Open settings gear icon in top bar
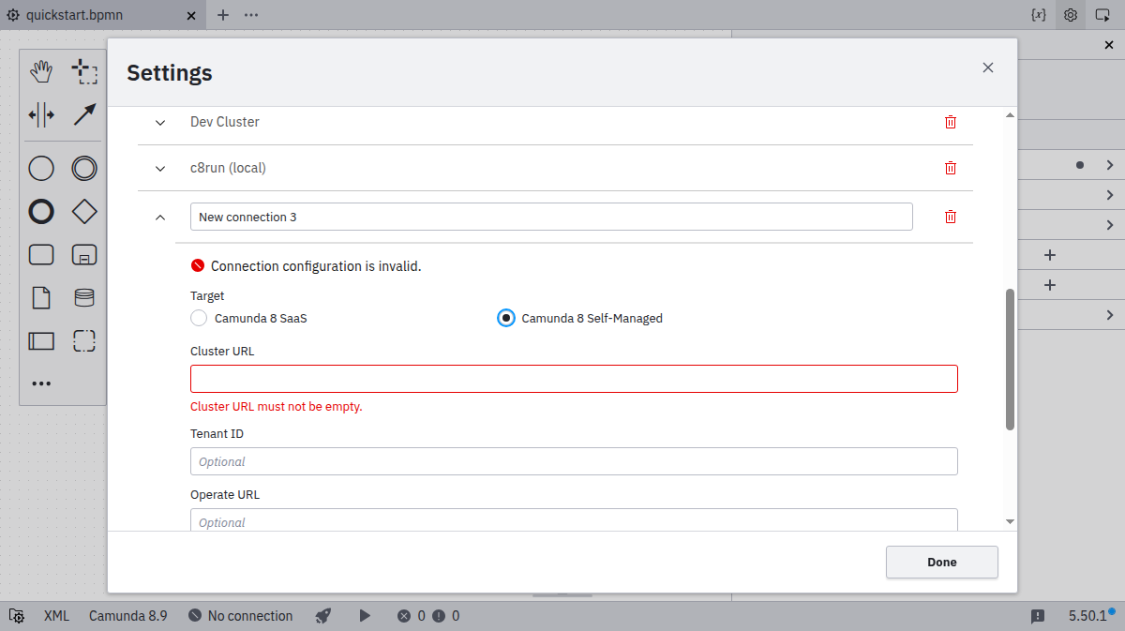The image size is (1125, 631). (1071, 15)
